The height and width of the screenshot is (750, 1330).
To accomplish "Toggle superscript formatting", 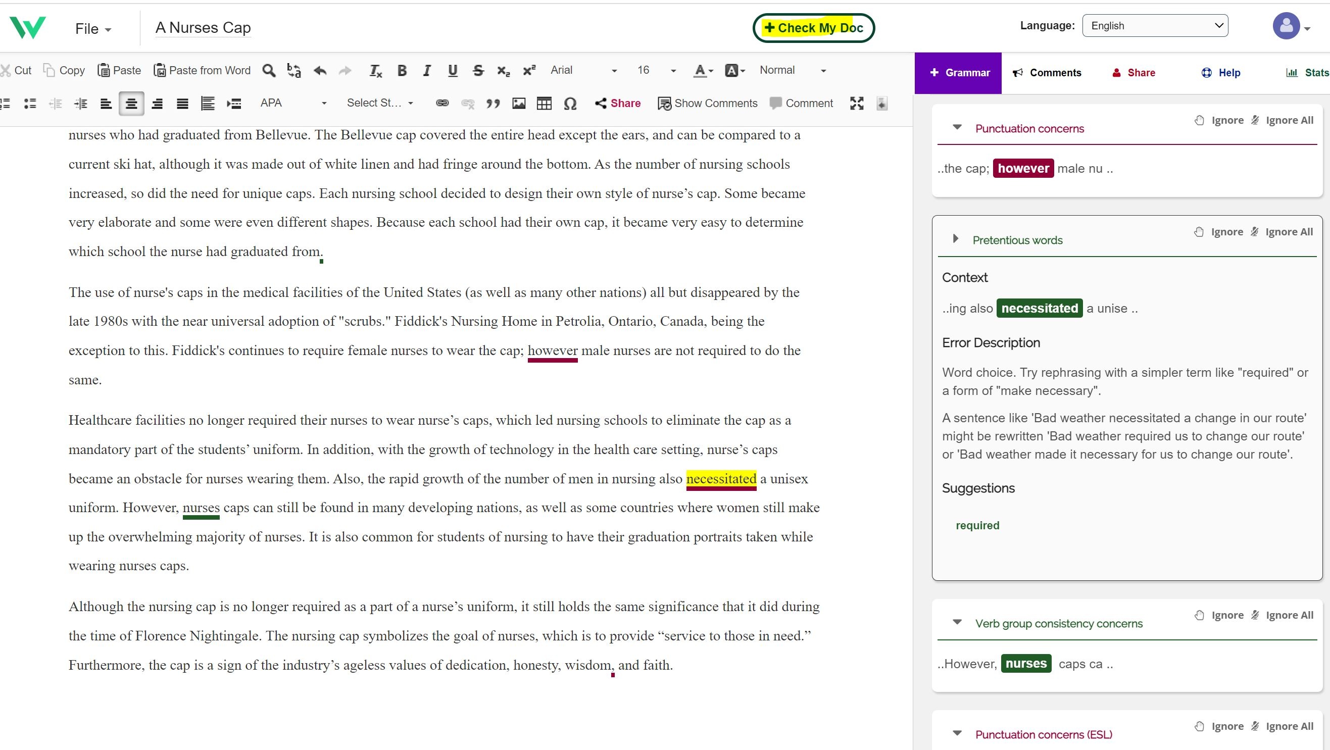I will point(529,71).
